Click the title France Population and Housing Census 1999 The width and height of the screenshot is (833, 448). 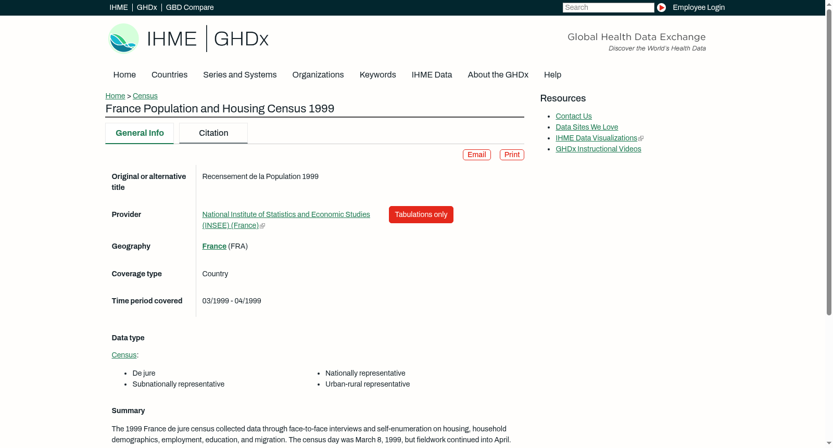pos(220,109)
